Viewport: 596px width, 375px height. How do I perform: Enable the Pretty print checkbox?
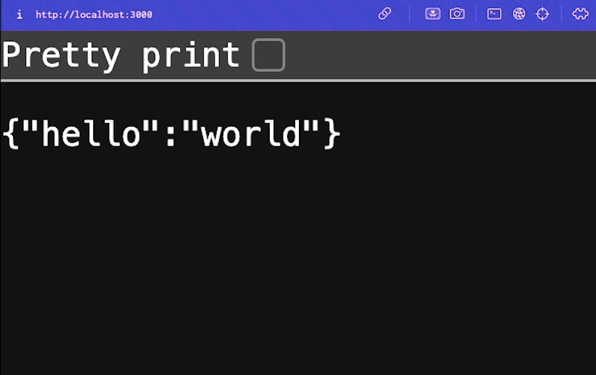[268, 55]
